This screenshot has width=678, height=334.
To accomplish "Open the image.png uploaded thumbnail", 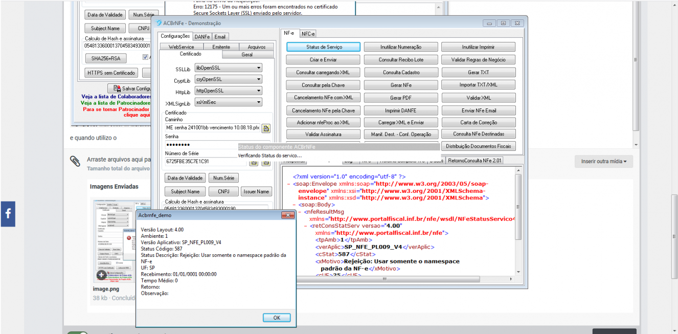I will pyautogui.click(x=115, y=240).
